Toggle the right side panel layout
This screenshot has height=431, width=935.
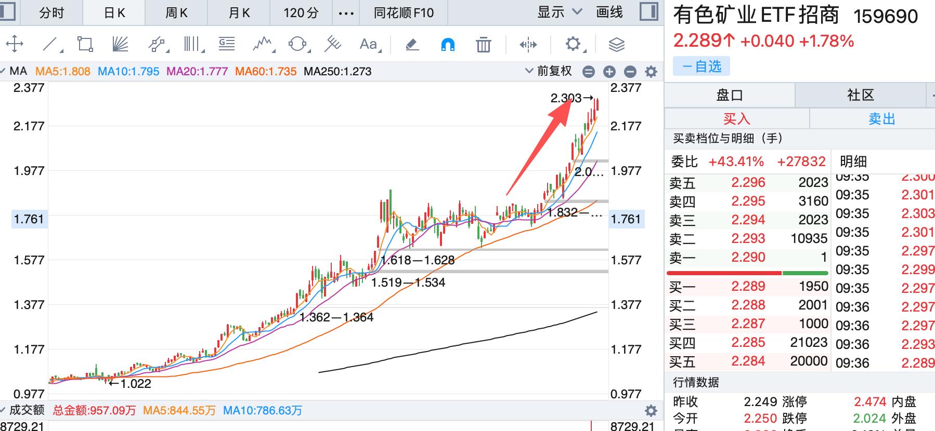pyautogui.click(x=648, y=12)
